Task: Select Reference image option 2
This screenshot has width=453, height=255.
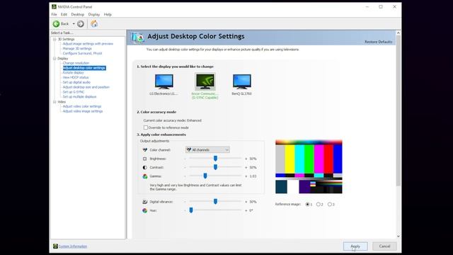Action: click(x=319, y=204)
